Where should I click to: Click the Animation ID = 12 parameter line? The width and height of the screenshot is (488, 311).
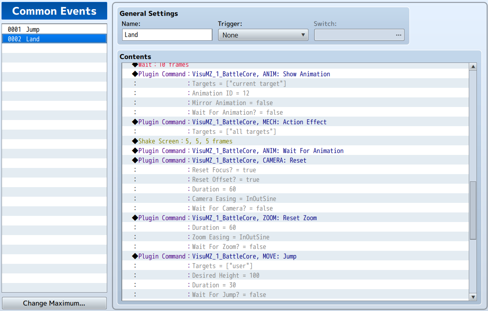click(295, 93)
